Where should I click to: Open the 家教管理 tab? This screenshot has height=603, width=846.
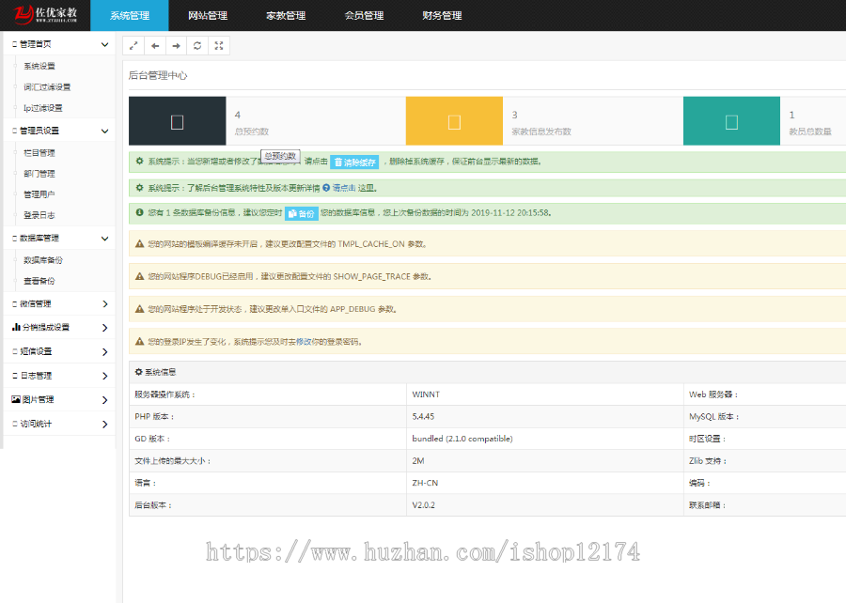click(286, 16)
